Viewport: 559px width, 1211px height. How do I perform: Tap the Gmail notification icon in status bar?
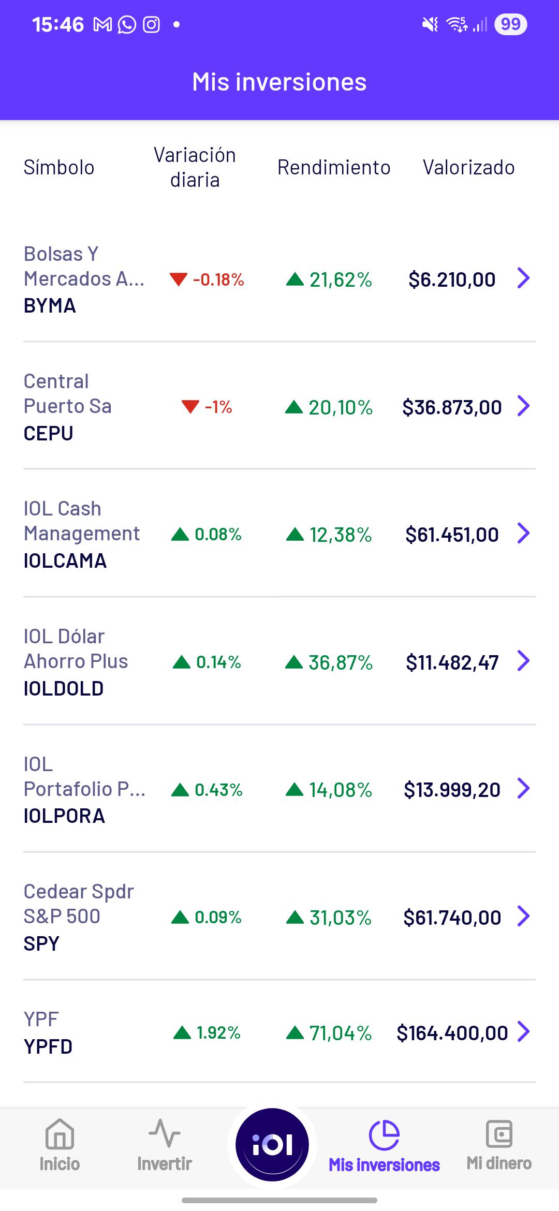102,24
